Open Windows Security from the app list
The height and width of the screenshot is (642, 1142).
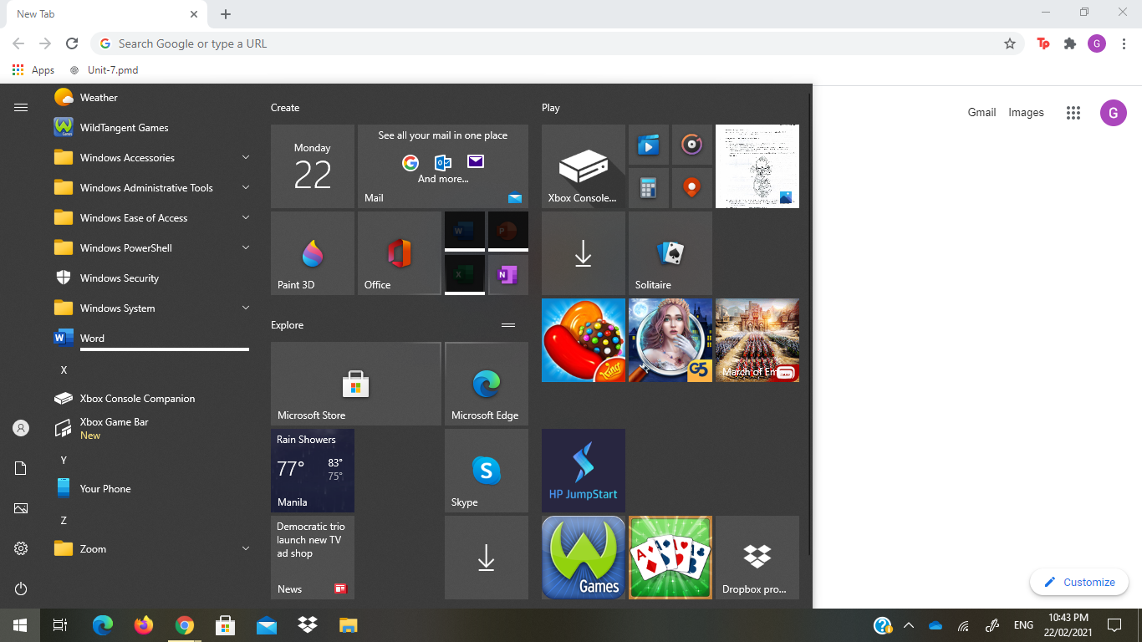150,278
